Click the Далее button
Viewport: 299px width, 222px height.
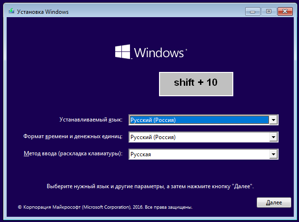point(274,202)
